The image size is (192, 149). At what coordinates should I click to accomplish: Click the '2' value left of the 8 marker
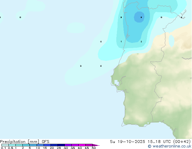click(x=121, y=17)
